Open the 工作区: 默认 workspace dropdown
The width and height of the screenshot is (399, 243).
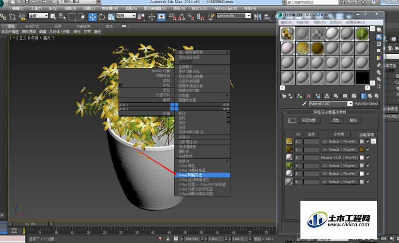(78, 2)
